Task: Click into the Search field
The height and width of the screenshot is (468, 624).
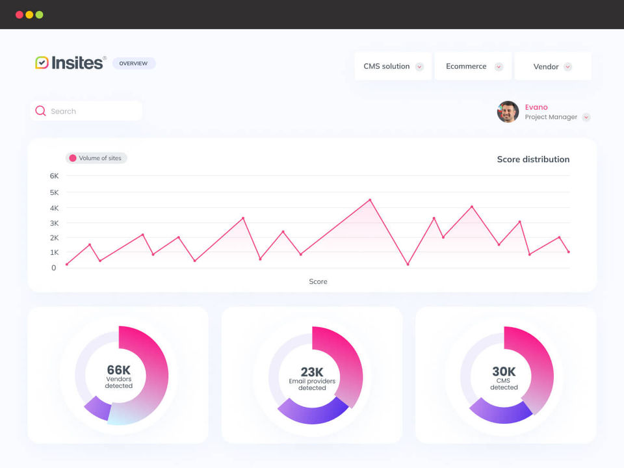Action: [86, 111]
